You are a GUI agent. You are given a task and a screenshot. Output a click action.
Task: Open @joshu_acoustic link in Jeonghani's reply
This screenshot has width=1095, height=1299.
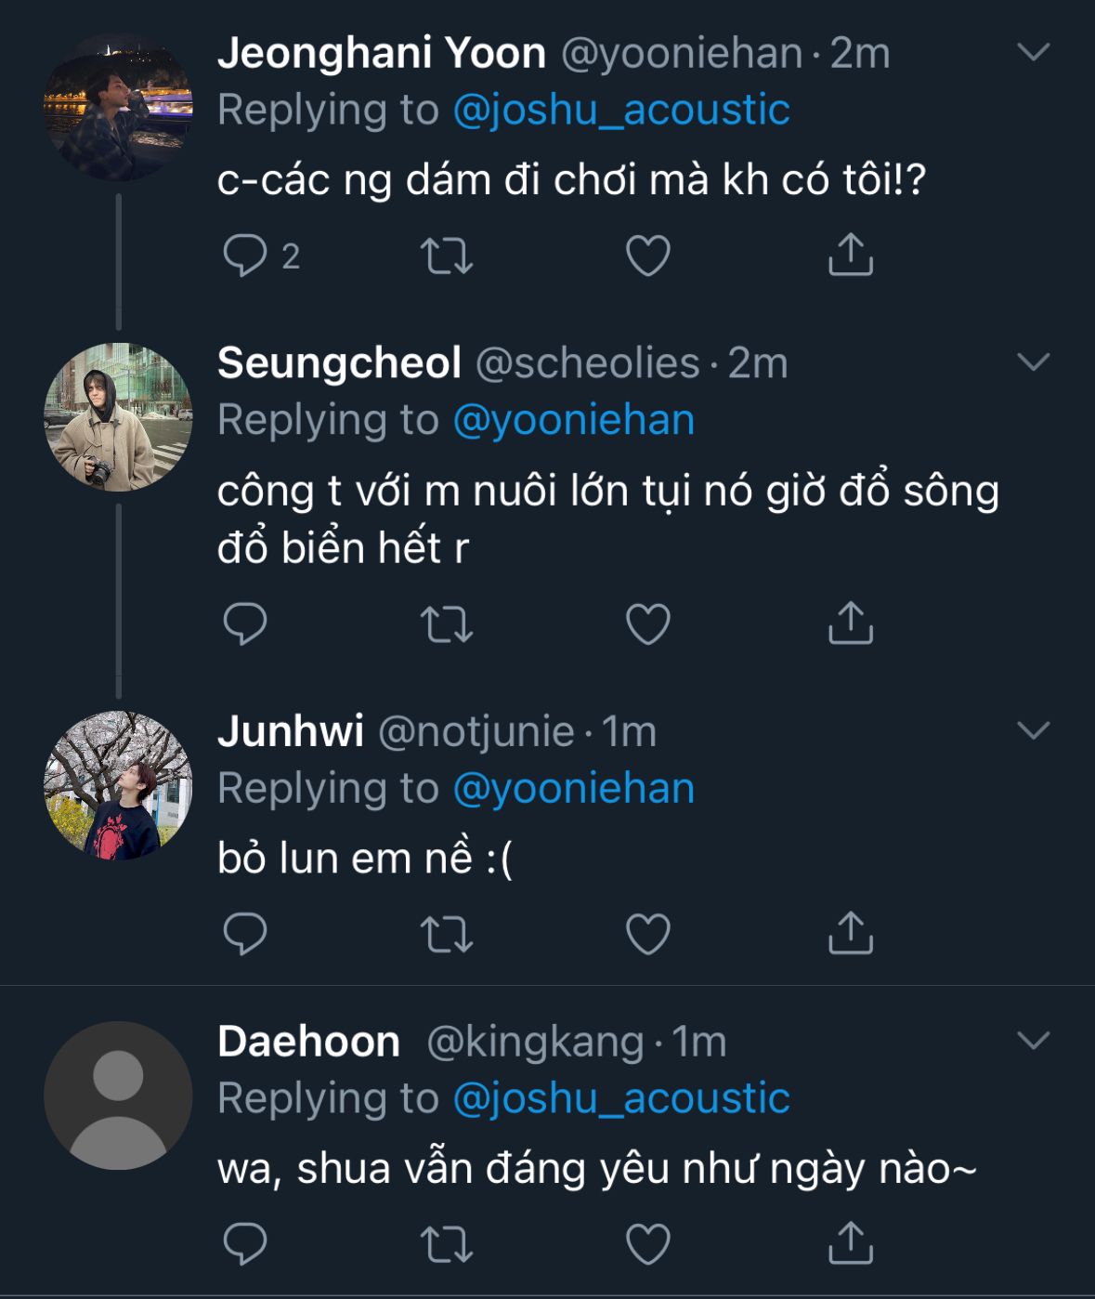(x=620, y=110)
